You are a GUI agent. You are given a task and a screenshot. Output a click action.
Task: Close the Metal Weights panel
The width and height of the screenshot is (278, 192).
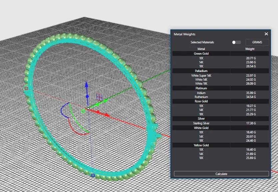266,34
